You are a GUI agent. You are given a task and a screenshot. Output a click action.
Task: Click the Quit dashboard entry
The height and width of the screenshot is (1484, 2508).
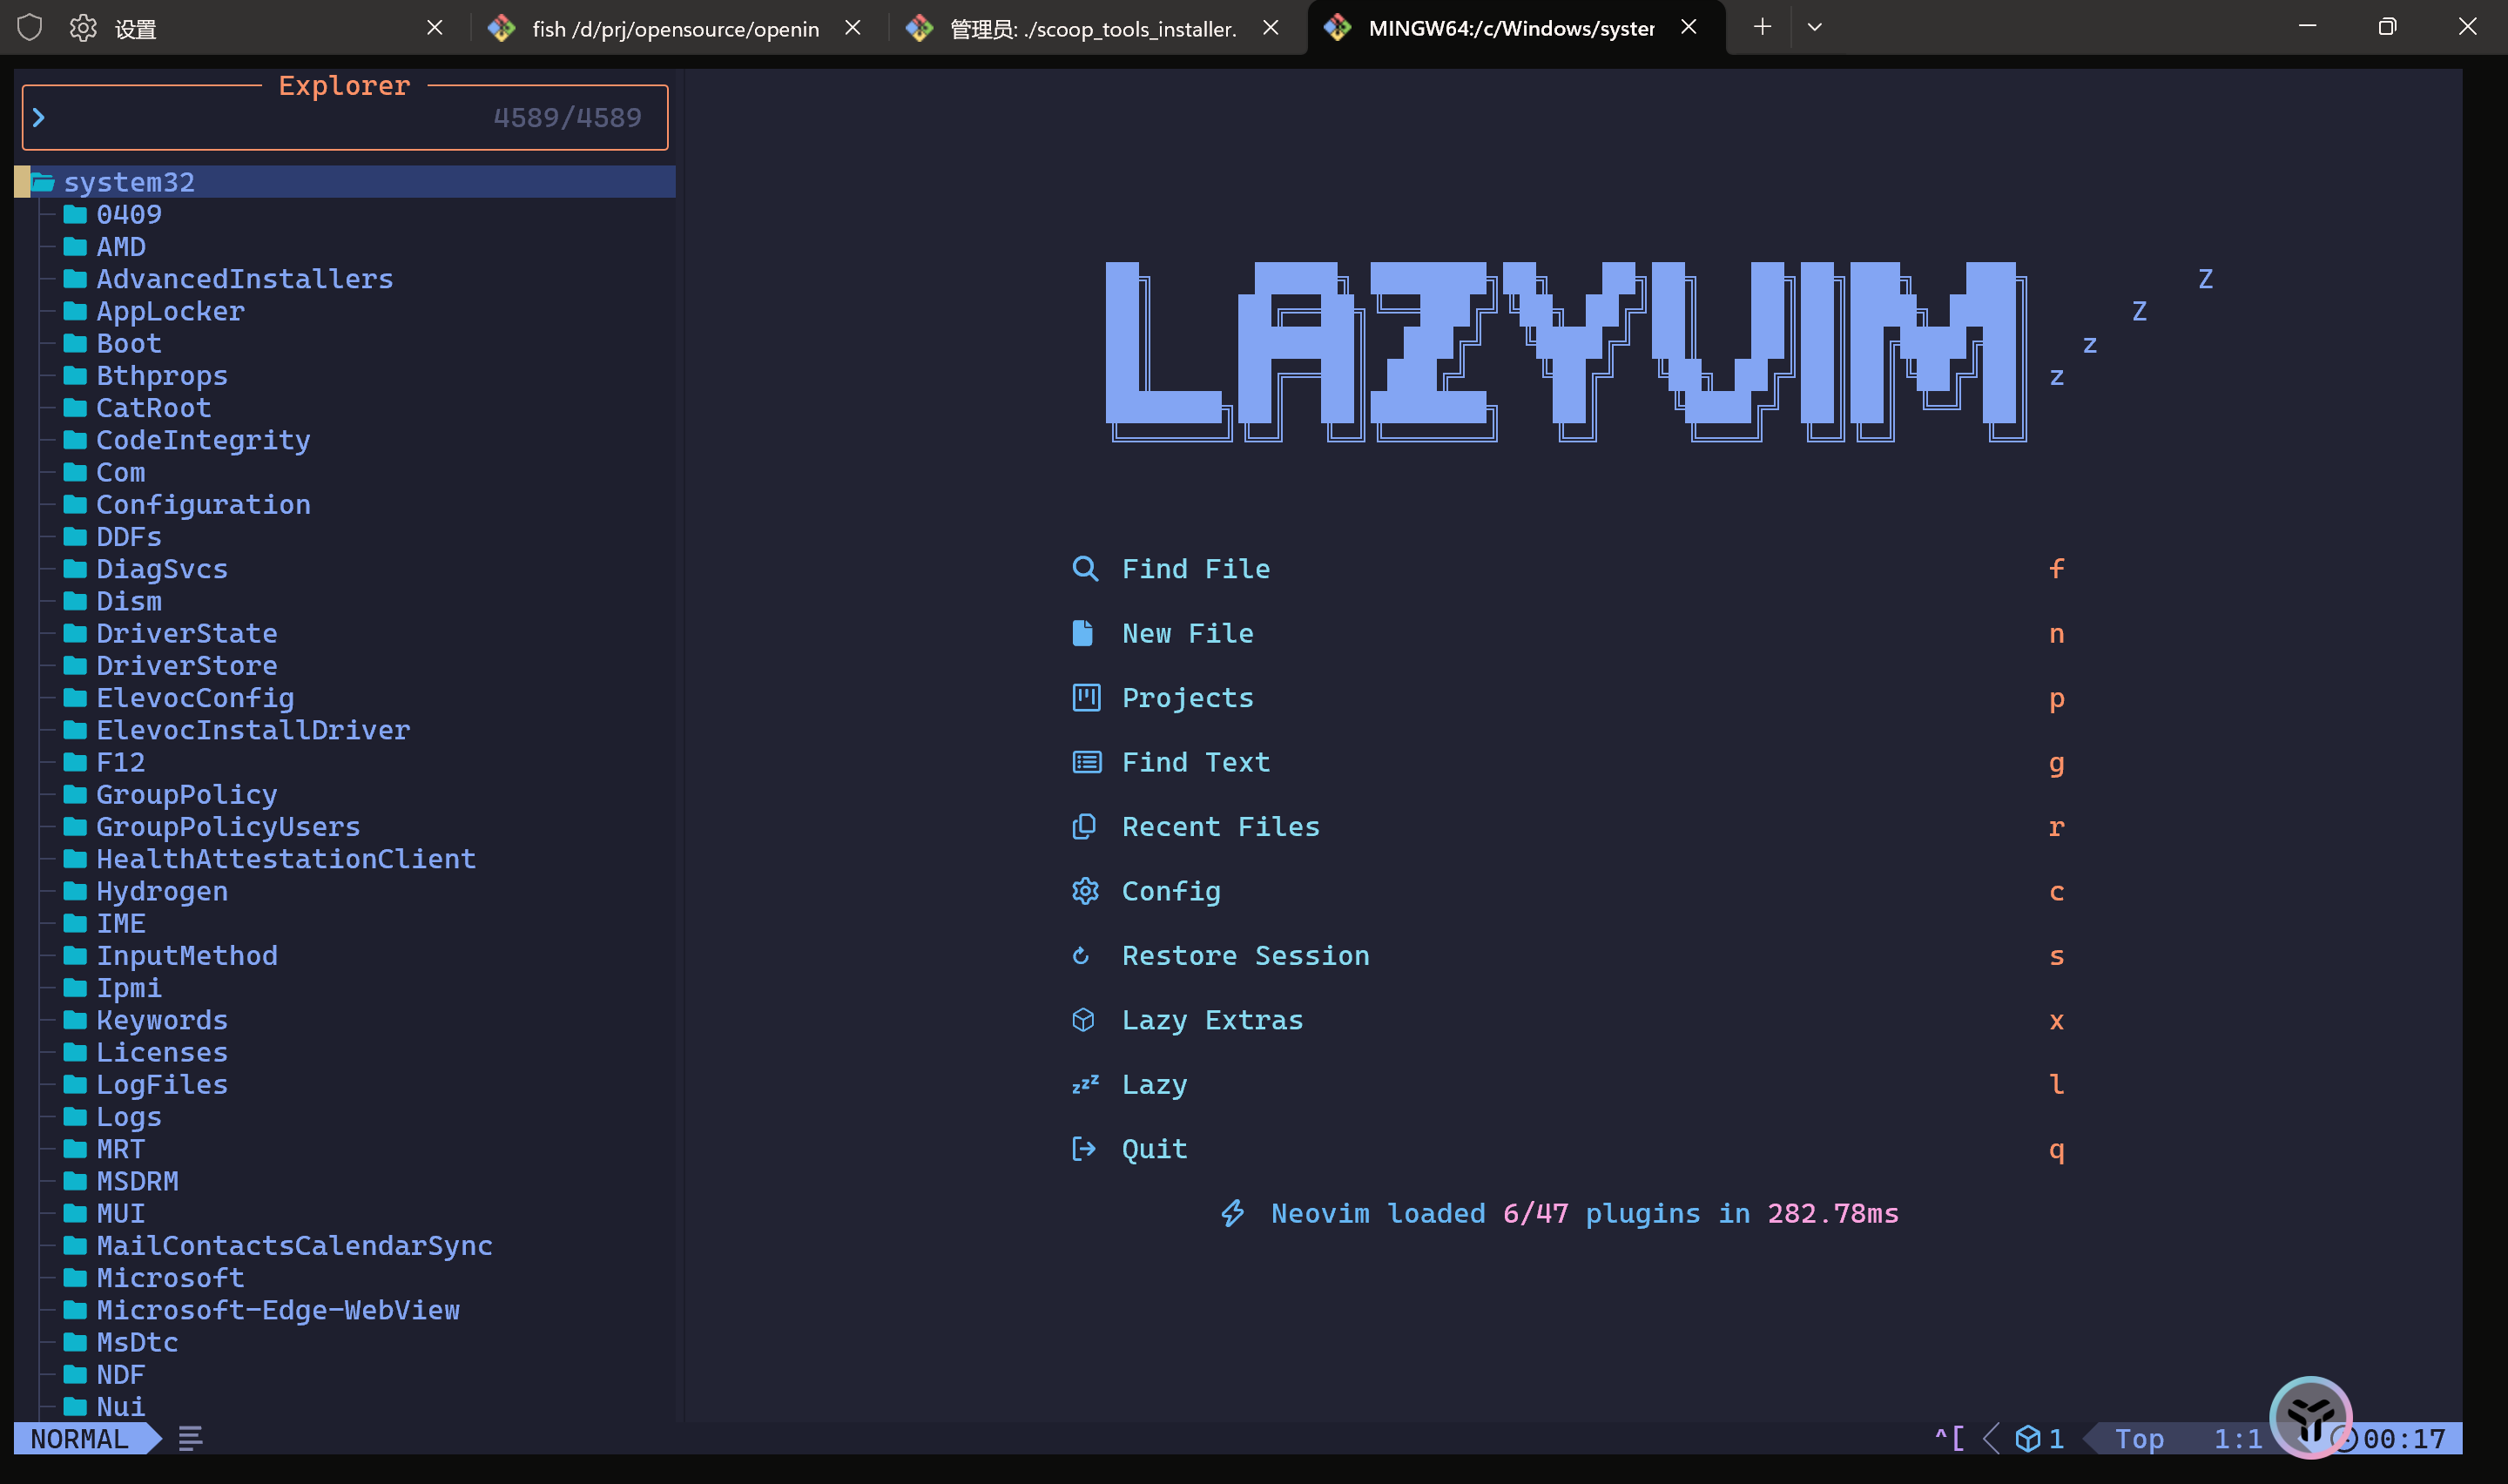click(x=1568, y=1149)
